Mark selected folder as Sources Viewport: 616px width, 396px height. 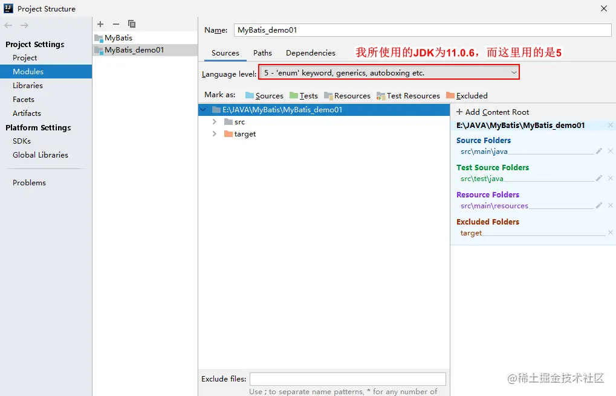[264, 96]
